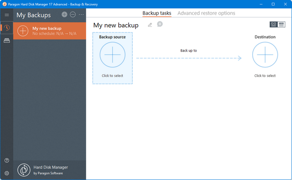Switch to the Backup tasks tab
Screen dimensions: 292x180
157,13
